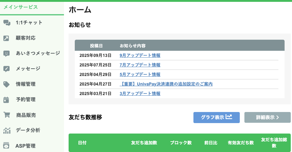Click the 予約管理 calendar icon
This screenshot has width=292, height=152.
pos(6,100)
